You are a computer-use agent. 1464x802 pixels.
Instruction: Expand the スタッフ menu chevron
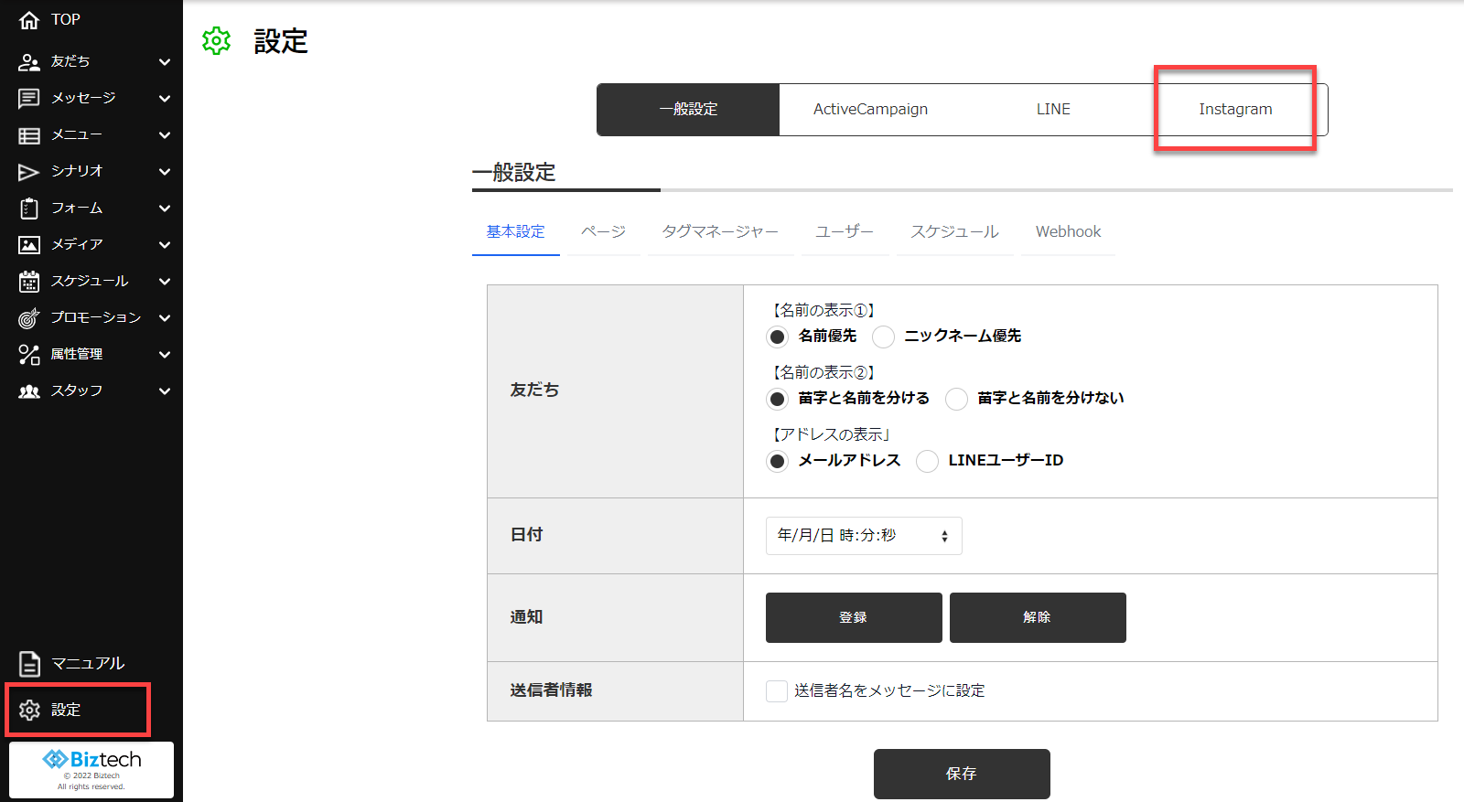[x=165, y=391]
